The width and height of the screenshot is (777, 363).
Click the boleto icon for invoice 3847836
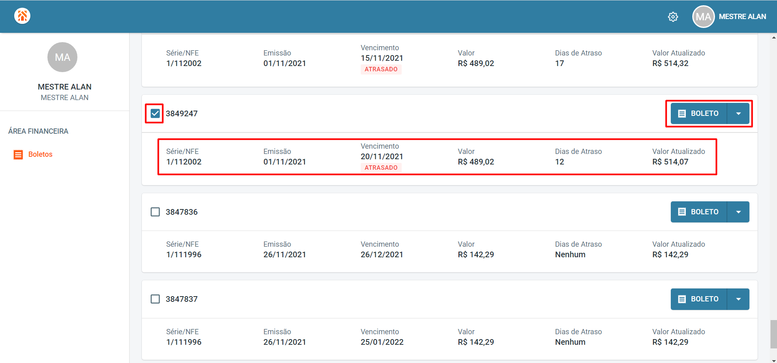tap(682, 212)
